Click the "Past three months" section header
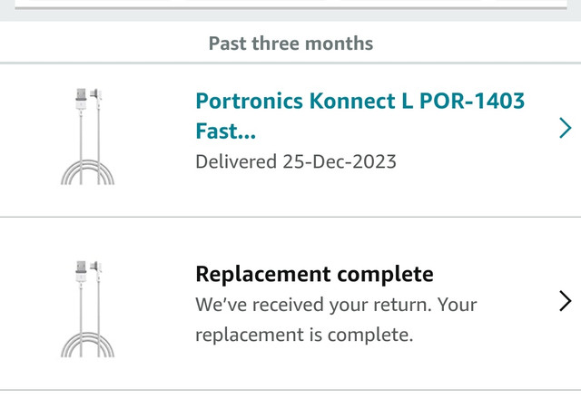 [290, 43]
